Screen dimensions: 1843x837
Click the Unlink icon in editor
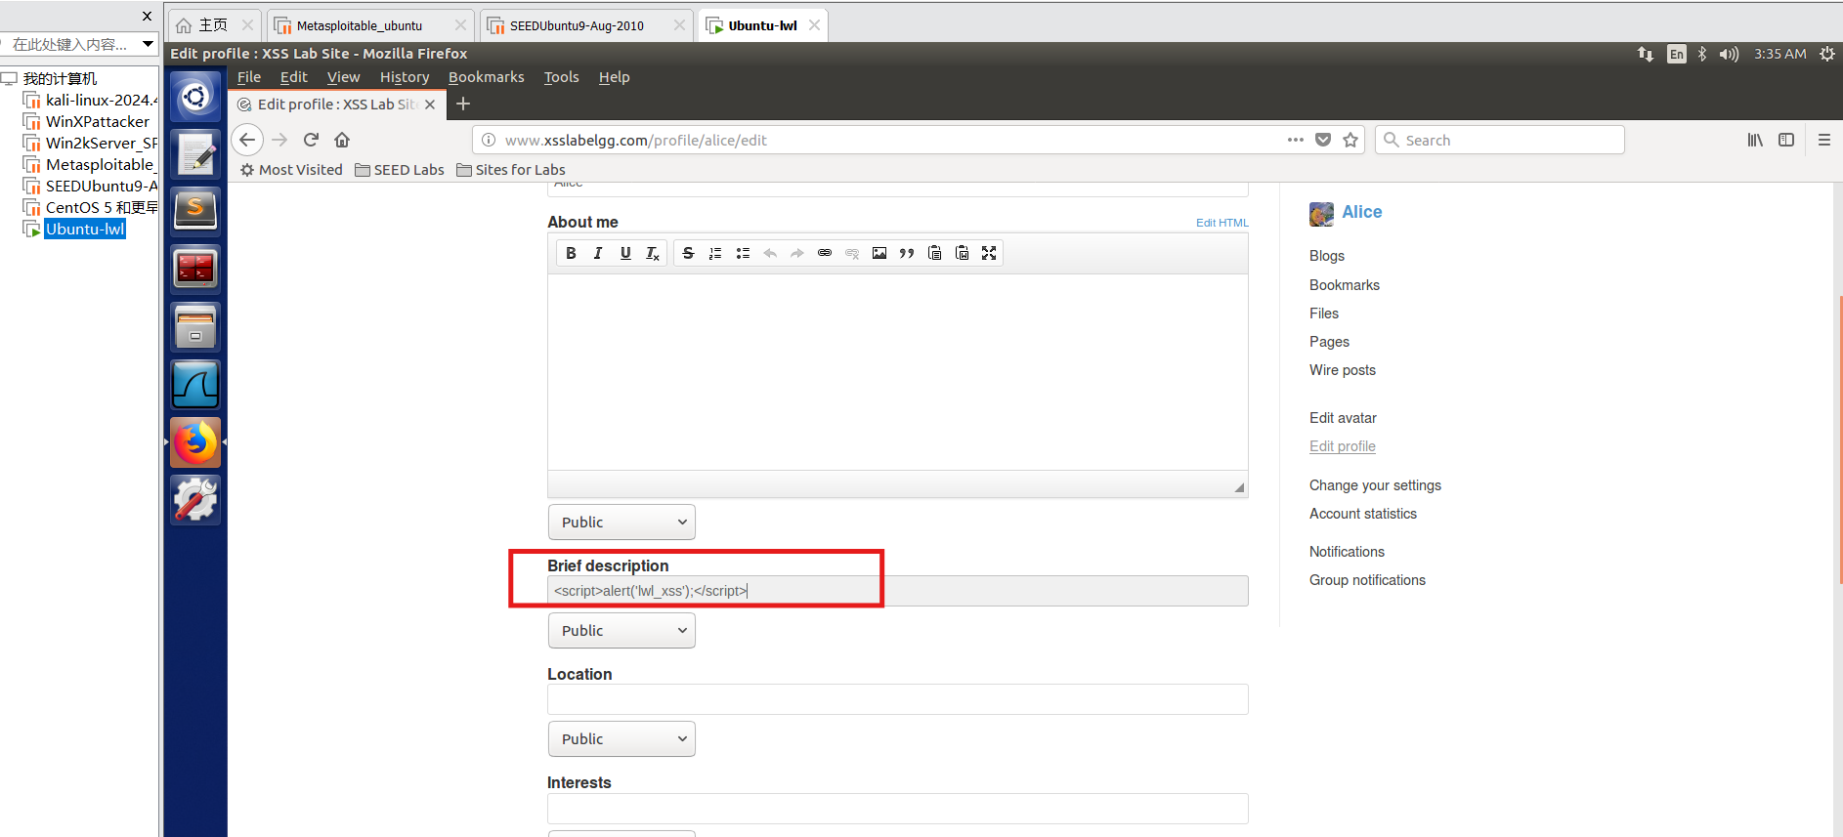tap(852, 253)
